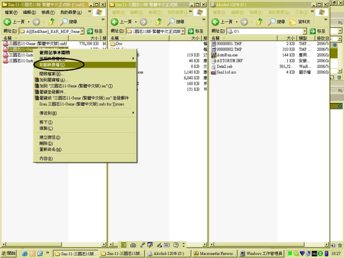Open Back history dropdown in second window
This screenshot has width=344, height=258.
pos(136,22)
